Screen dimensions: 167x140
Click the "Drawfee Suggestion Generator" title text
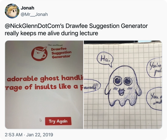pyautogui.click(x=61, y=53)
